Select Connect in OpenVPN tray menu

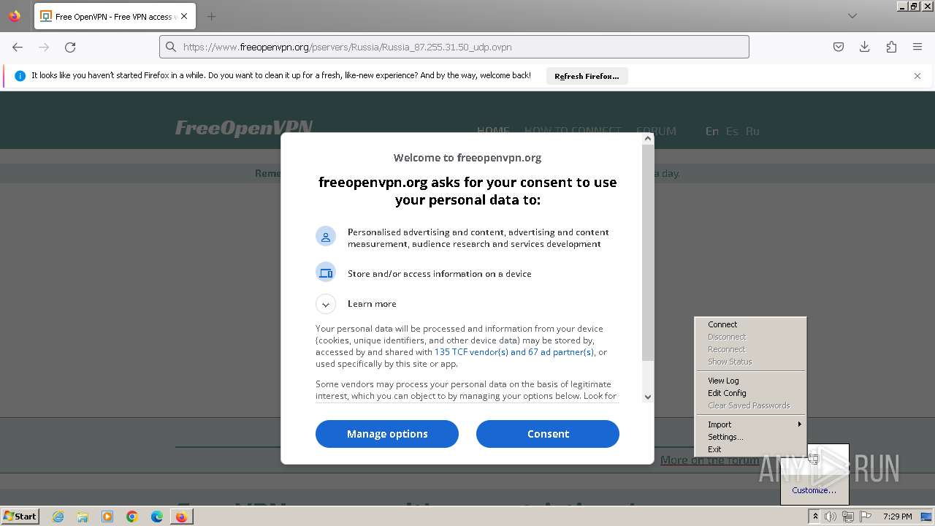pyautogui.click(x=750, y=324)
